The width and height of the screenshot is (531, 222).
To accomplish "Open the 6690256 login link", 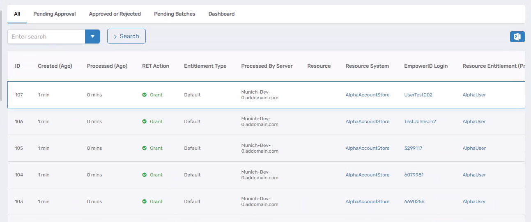I will (414, 201).
